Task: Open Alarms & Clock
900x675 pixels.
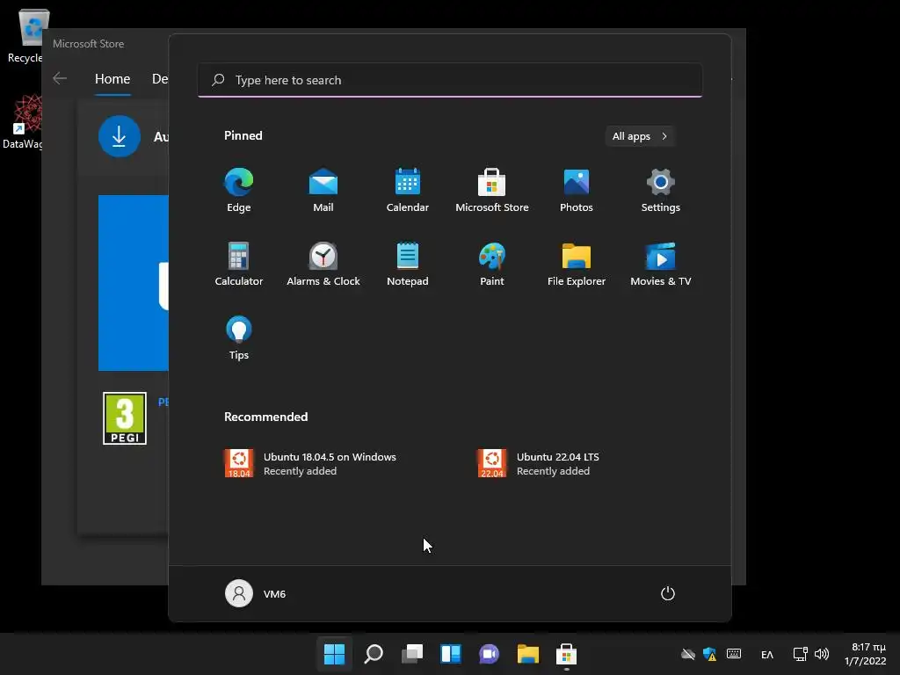Action: click(x=323, y=264)
